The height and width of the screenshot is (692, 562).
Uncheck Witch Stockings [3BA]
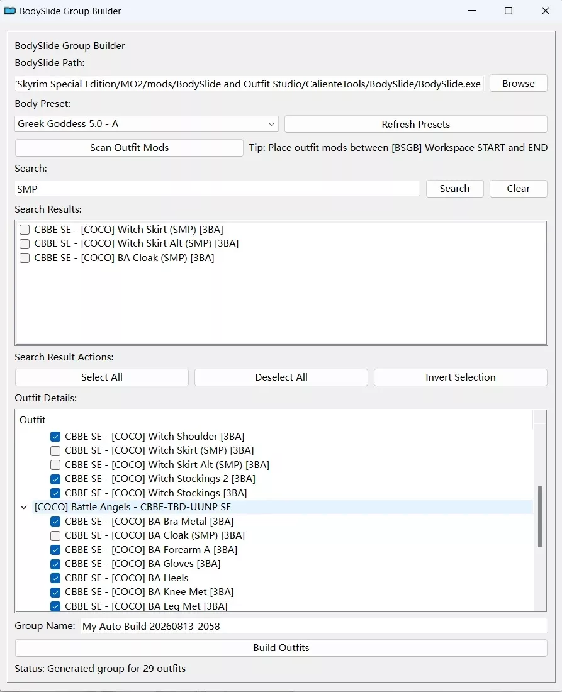pyautogui.click(x=55, y=493)
